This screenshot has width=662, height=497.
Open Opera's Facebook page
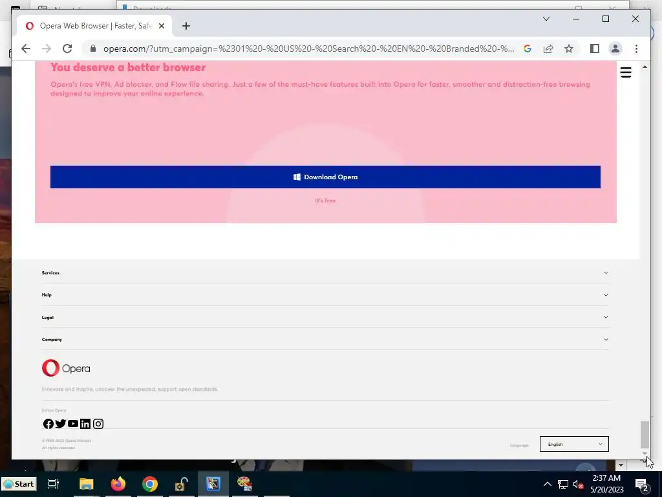48,423
